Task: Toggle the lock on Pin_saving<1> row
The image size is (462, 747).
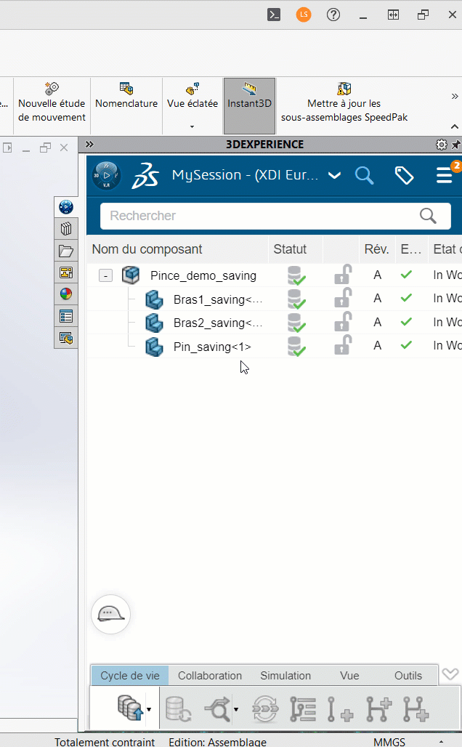Action: coord(342,346)
